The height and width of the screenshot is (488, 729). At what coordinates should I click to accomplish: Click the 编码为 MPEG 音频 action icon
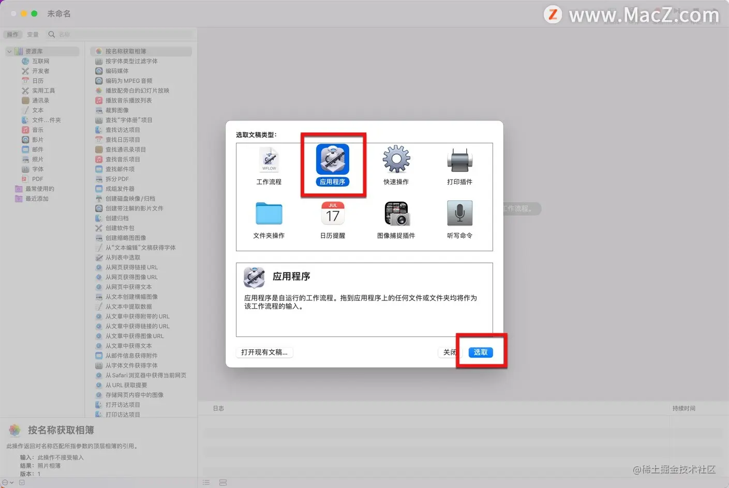99,81
